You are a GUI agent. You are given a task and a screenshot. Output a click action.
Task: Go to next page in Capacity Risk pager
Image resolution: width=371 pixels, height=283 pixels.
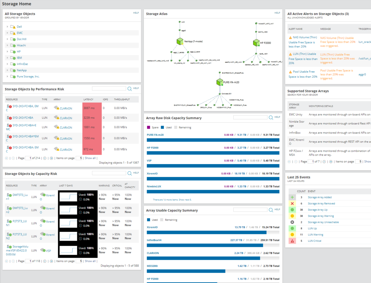point(45,261)
